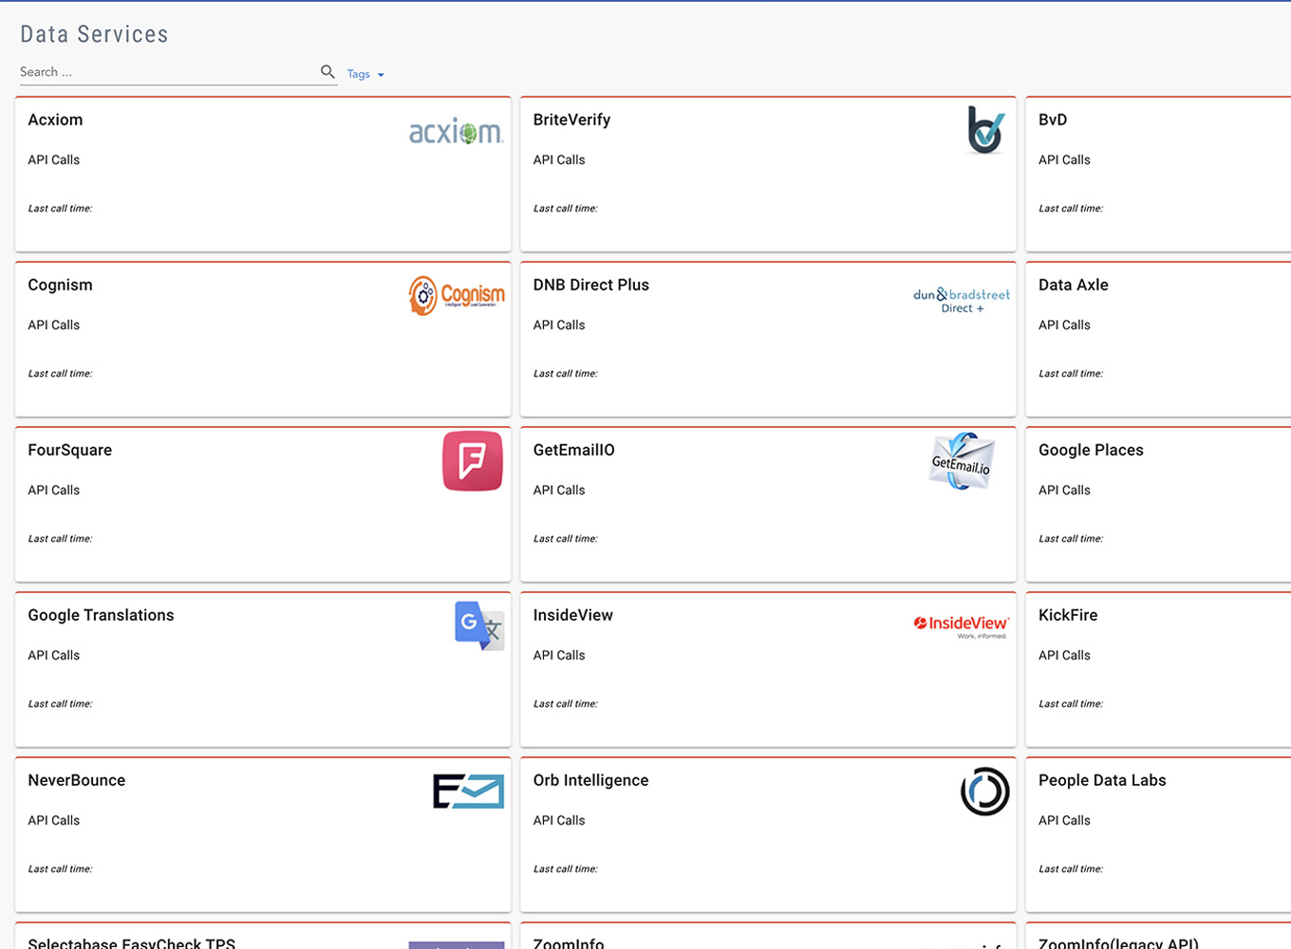Open the DNB Direct Plus title

[x=591, y=285]
